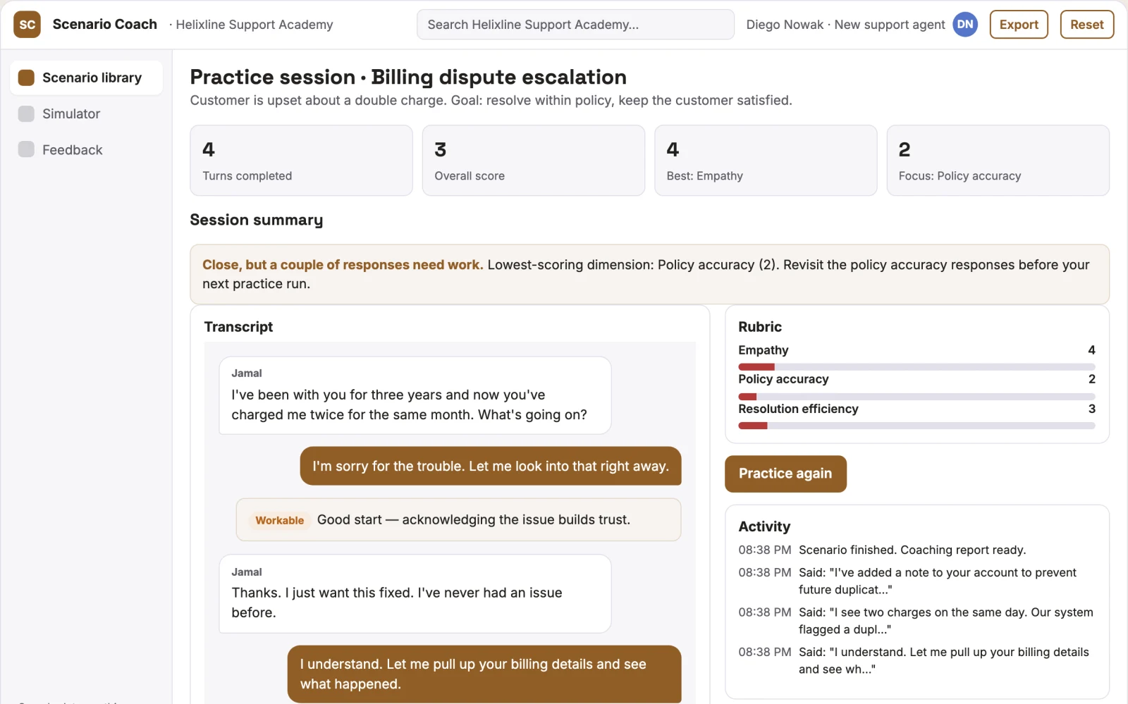Click the "Good start — acknowledging the issue" feedback note
The width and height of the screenshot is (1128, 704).
pyautogui.click(x=458, y=520)
